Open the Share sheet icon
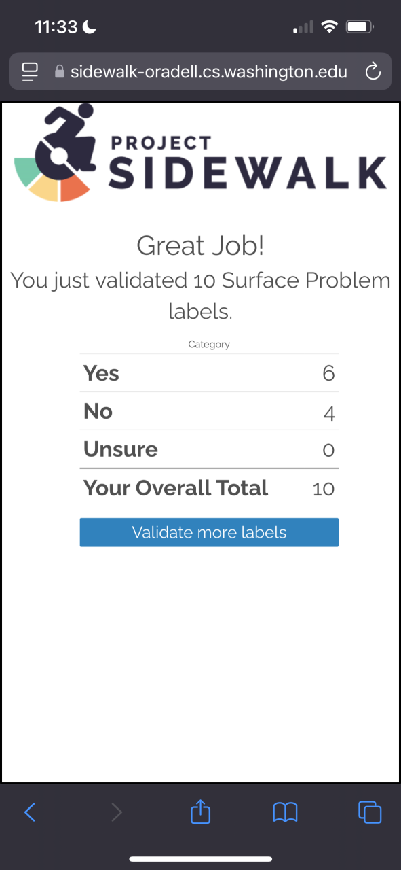This screenshot has width=401, height=870. pyautogui.click(x=200, y=812)
